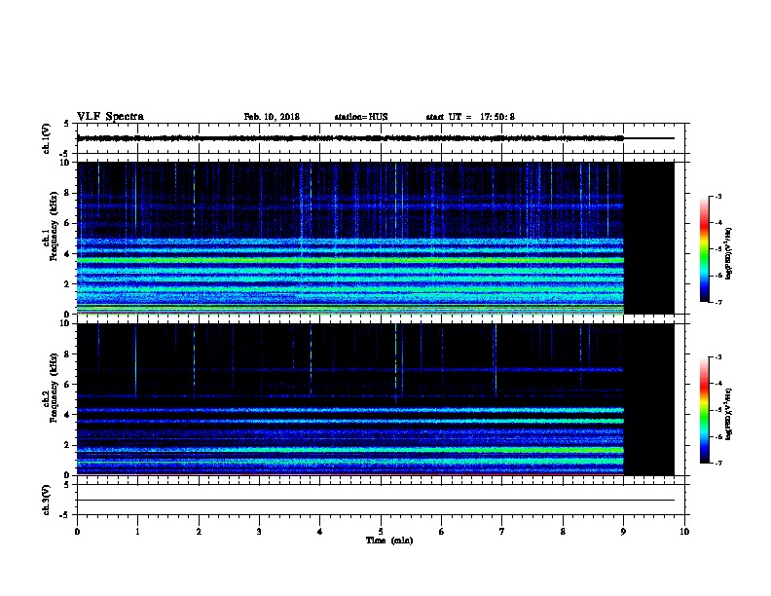
Task: Select the start time value "17:50: 8"
Action: click(497, 117)
